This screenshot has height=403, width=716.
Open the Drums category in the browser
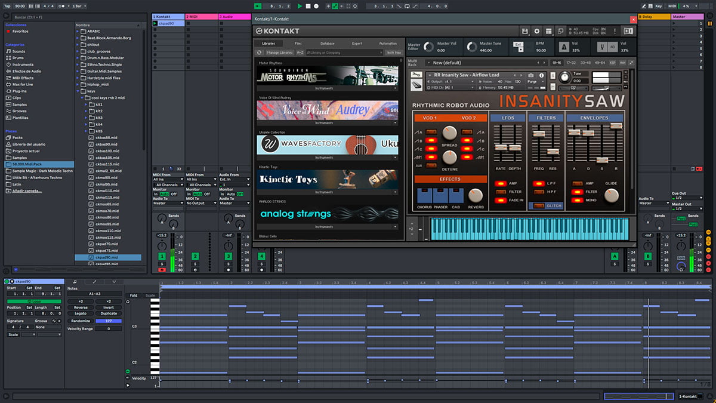16,58
